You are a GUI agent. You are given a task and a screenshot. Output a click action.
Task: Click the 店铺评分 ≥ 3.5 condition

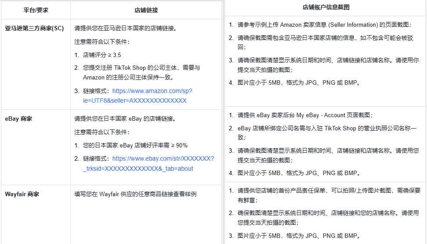point(102,55)
